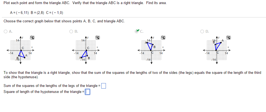Click the zoom magnifier icon for graph A
The width and height of the screenshot is (266, 112).
pyautogui.click(x=32, y=38)
